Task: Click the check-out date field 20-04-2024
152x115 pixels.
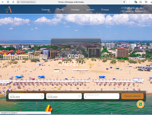Action: point(64,96)
